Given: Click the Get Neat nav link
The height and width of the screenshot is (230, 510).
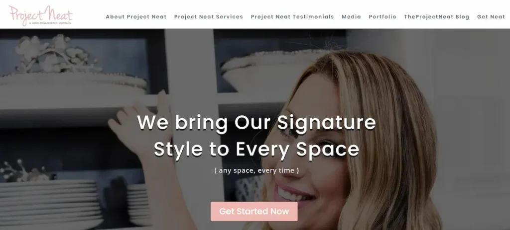Looking at the screenshot, I should (x=491, y=17).
